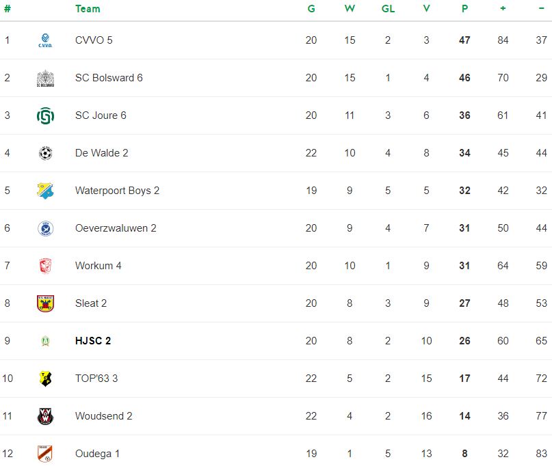Screen dimensions: 552x466
Task: Click the GL draws column header
Action: pos(388,9)
